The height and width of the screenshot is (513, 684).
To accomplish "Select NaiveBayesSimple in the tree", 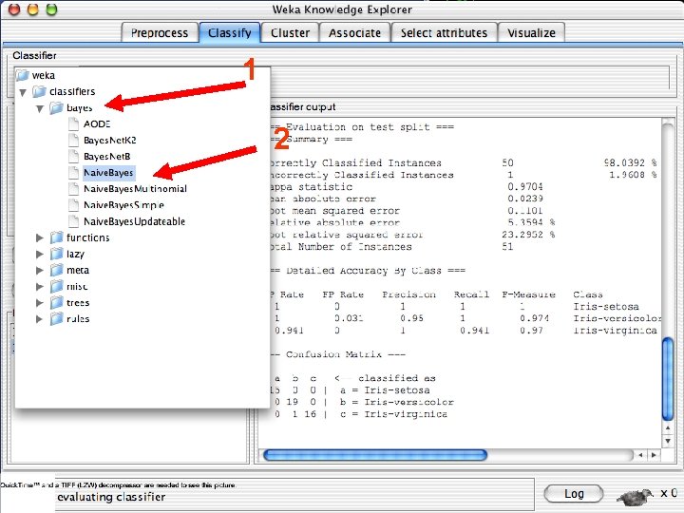I will point(123,205).
